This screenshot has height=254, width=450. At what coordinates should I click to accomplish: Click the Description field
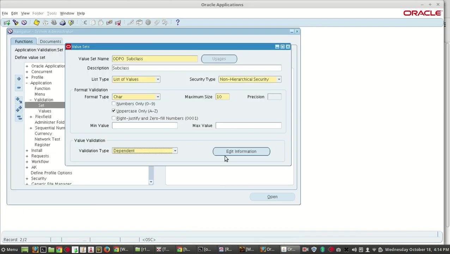197,68
